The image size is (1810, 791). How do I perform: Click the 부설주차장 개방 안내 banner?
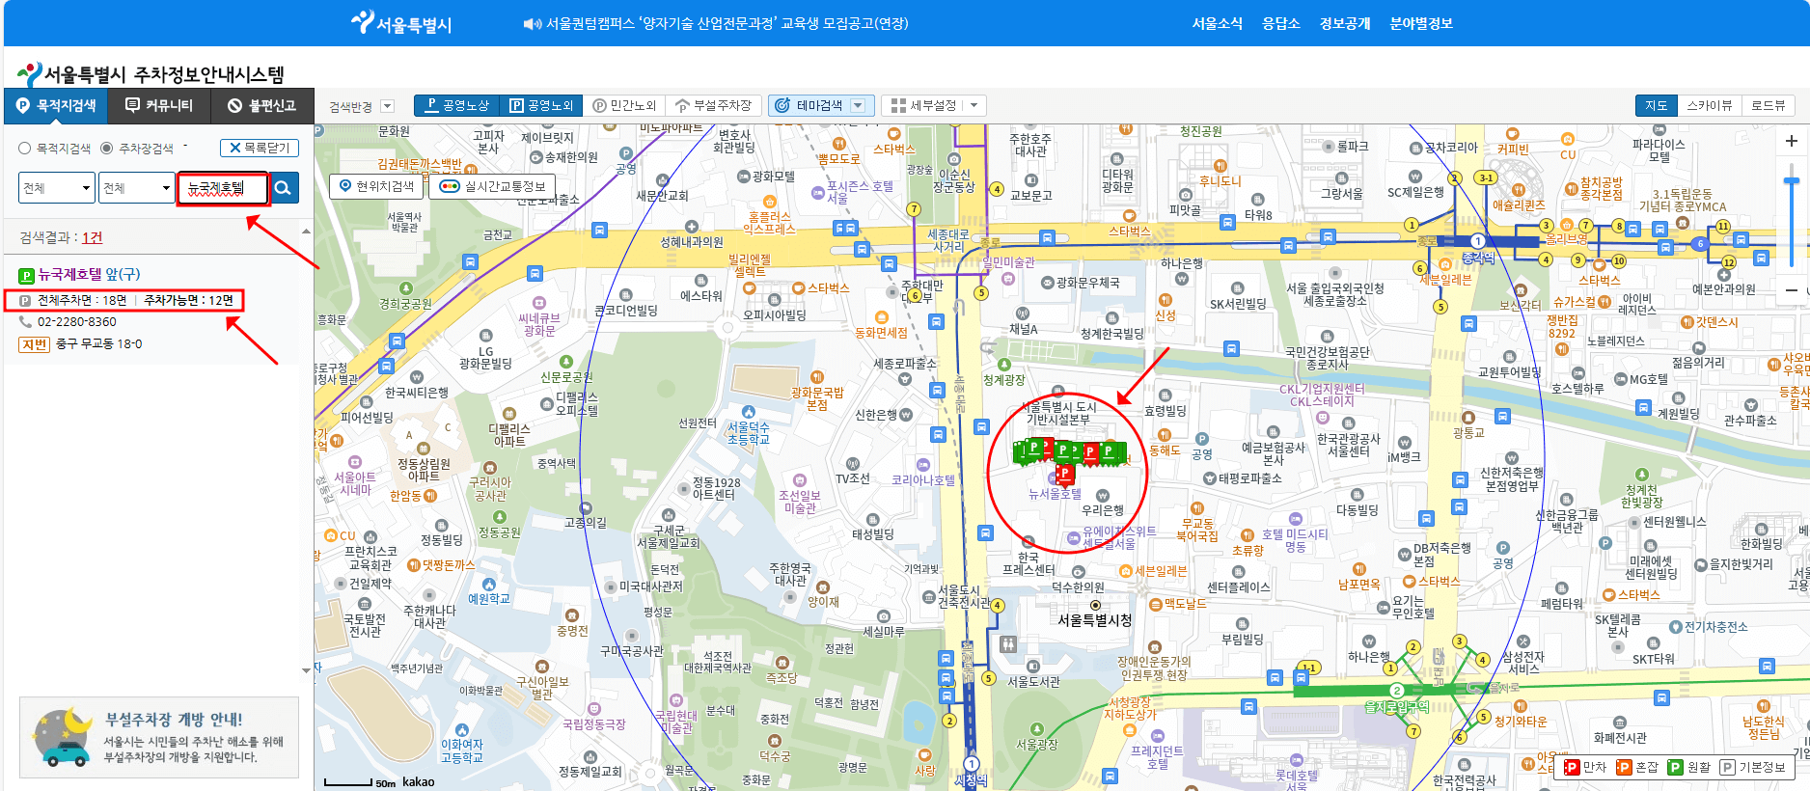159,737
